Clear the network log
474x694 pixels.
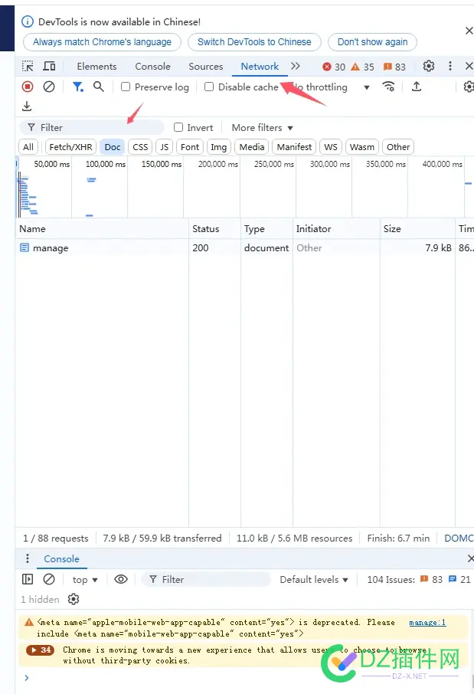49,87
